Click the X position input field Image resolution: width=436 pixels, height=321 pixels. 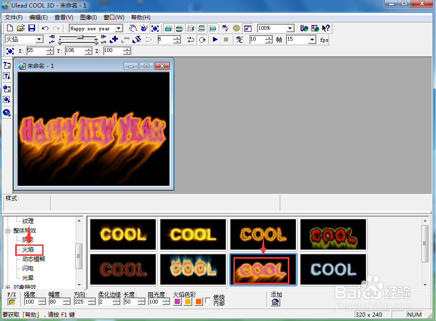point(36,51)
